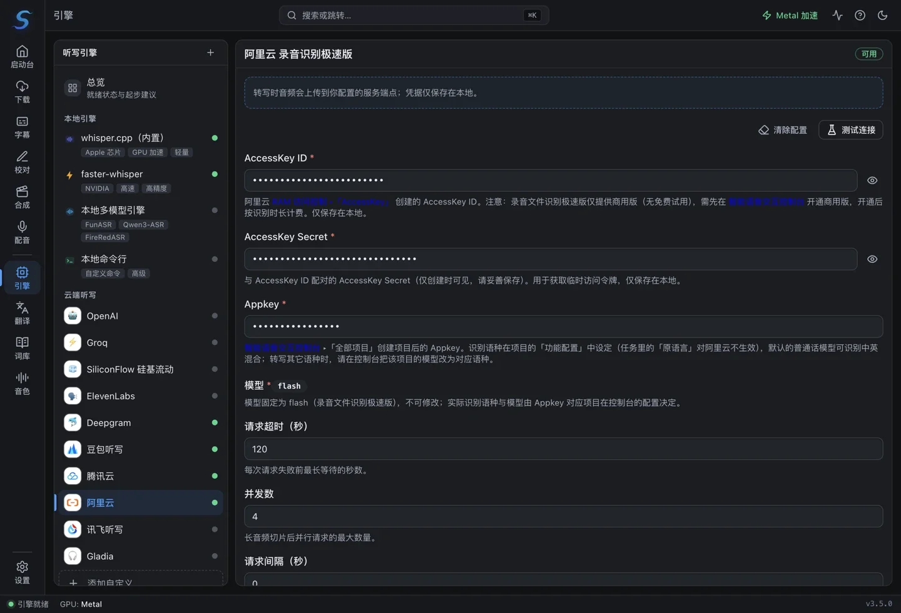Select Gladia engine

tap(141, 556)
